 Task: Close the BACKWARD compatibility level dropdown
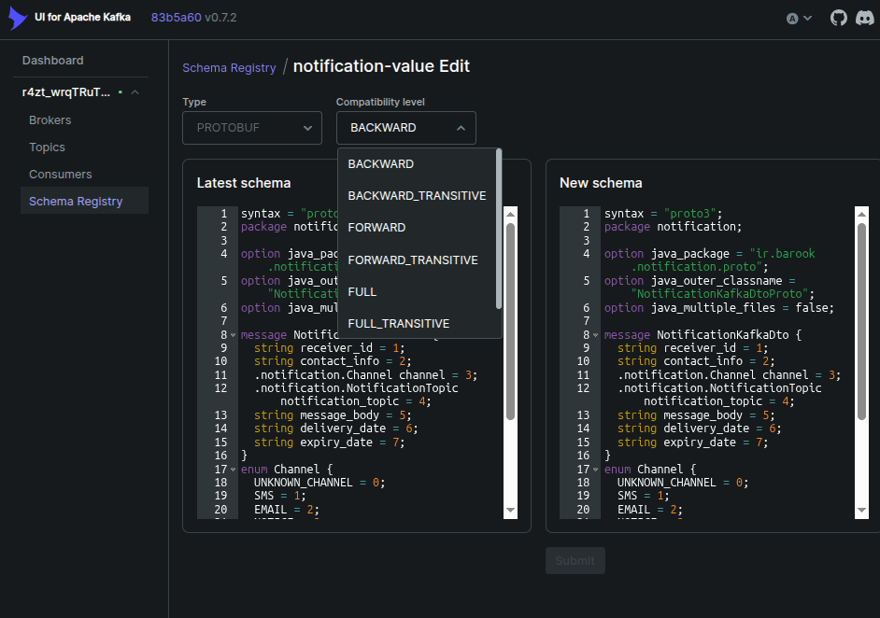point(405,128)
